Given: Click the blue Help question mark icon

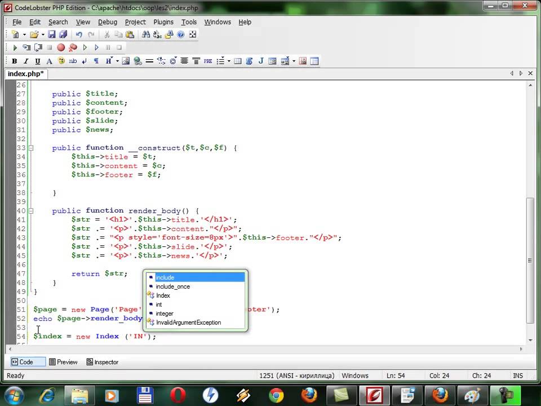Looking at the screenshot, I should [181, 34].
